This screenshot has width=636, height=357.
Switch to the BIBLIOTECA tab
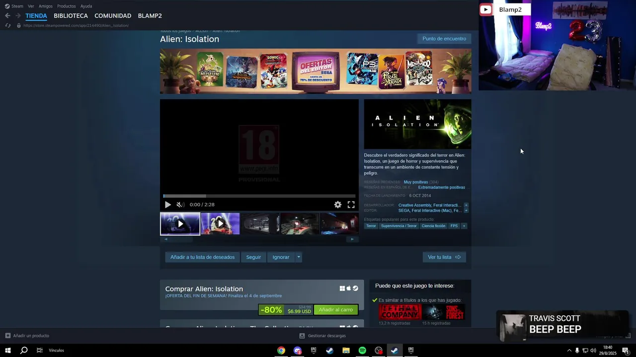click(71, 16)
